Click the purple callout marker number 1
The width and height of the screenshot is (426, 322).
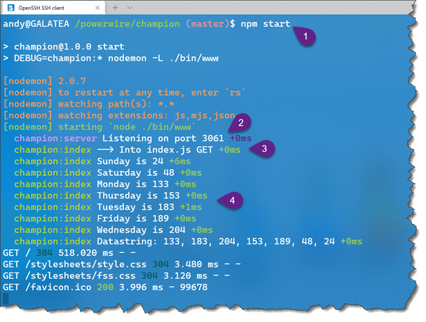pos(304,34)
